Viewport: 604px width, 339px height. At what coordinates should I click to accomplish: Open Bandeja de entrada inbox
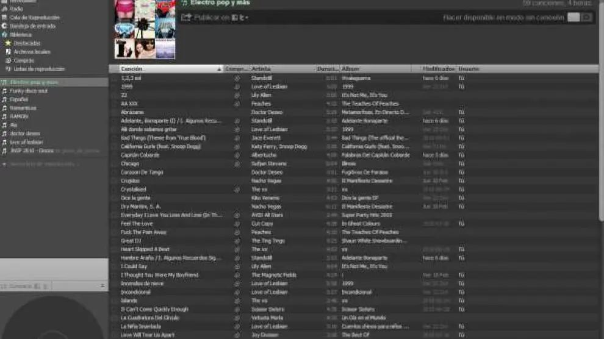click(x=32, y=26)
